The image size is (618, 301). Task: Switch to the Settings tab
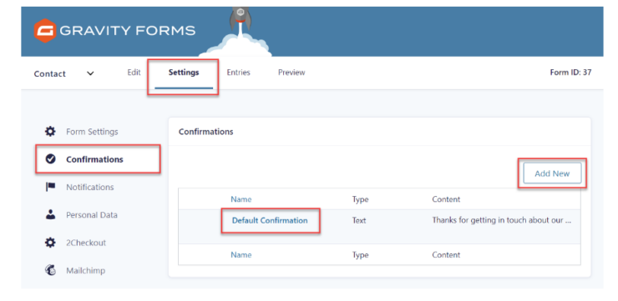(x=184, y=73)
